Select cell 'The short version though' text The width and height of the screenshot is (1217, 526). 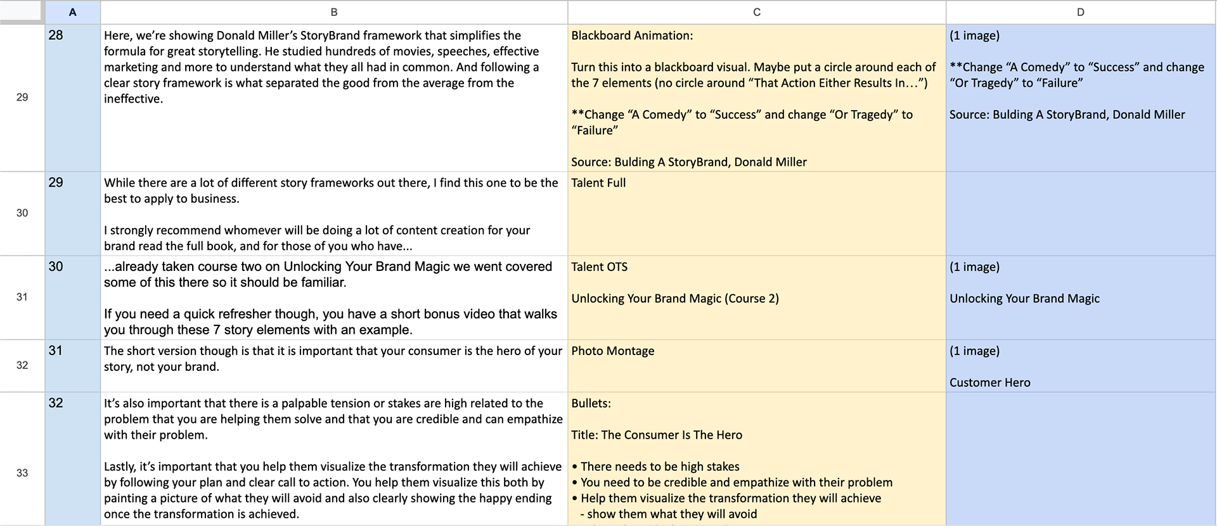click(x=334, y=365)
